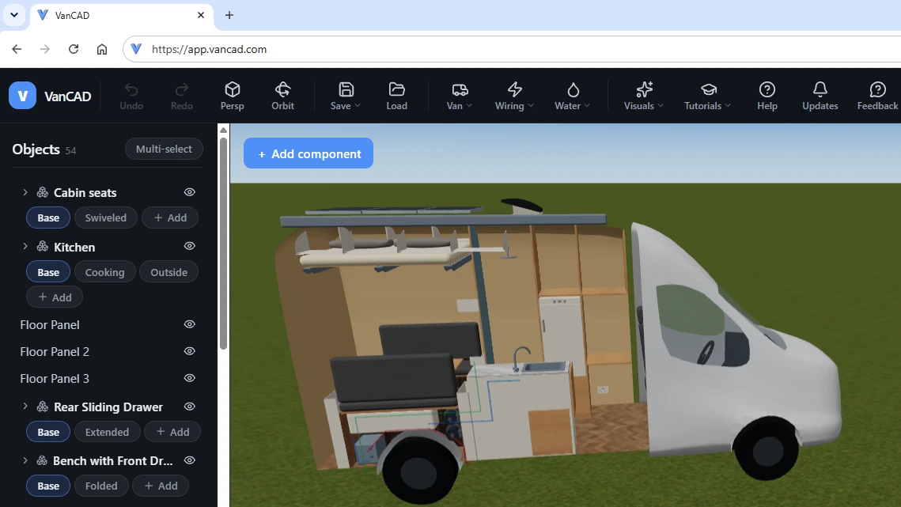This screenshot has height=507, width=901.
Task: Select Swiveled state for Cabin seats
Action: pyautogui.click(x=106, y=218)
